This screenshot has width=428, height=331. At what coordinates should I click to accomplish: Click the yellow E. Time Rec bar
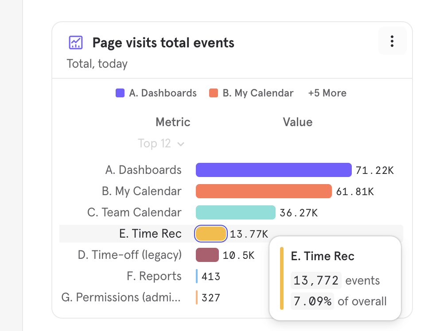211,234
